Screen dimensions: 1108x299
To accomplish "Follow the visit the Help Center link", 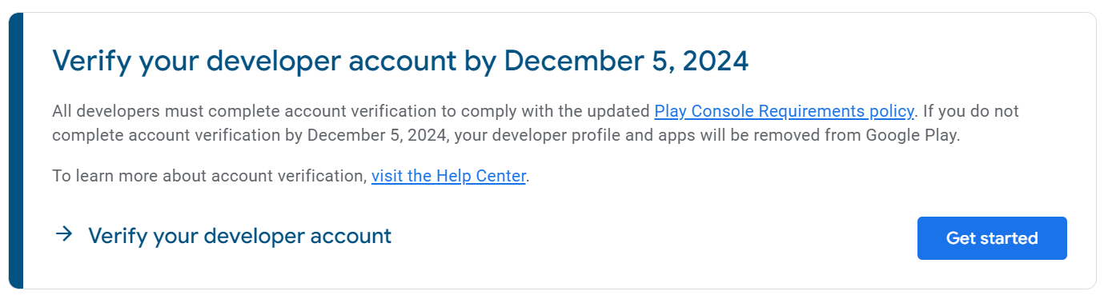I will [x=448, y=176].
